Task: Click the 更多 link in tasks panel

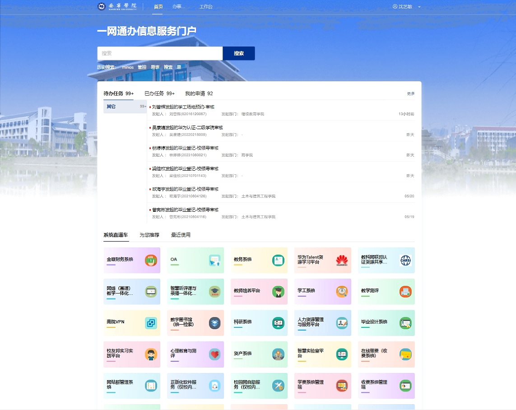Action: (410, 93)
